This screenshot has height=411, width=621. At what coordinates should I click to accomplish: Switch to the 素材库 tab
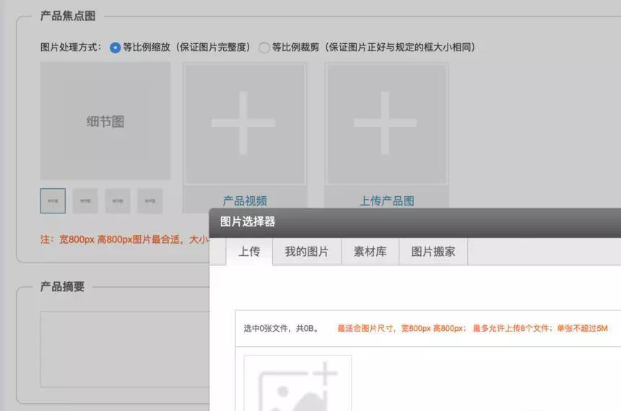pyautogui.click(x=370, y=252)
